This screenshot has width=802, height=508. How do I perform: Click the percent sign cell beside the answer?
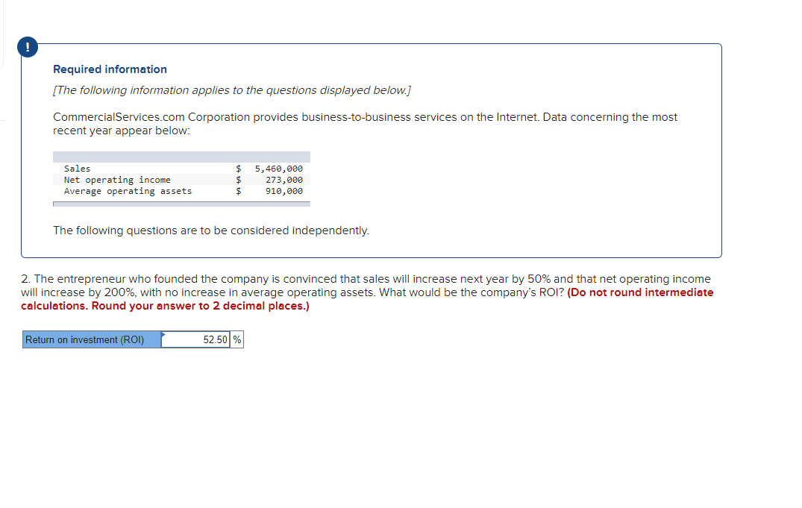(x=236, y=339)
